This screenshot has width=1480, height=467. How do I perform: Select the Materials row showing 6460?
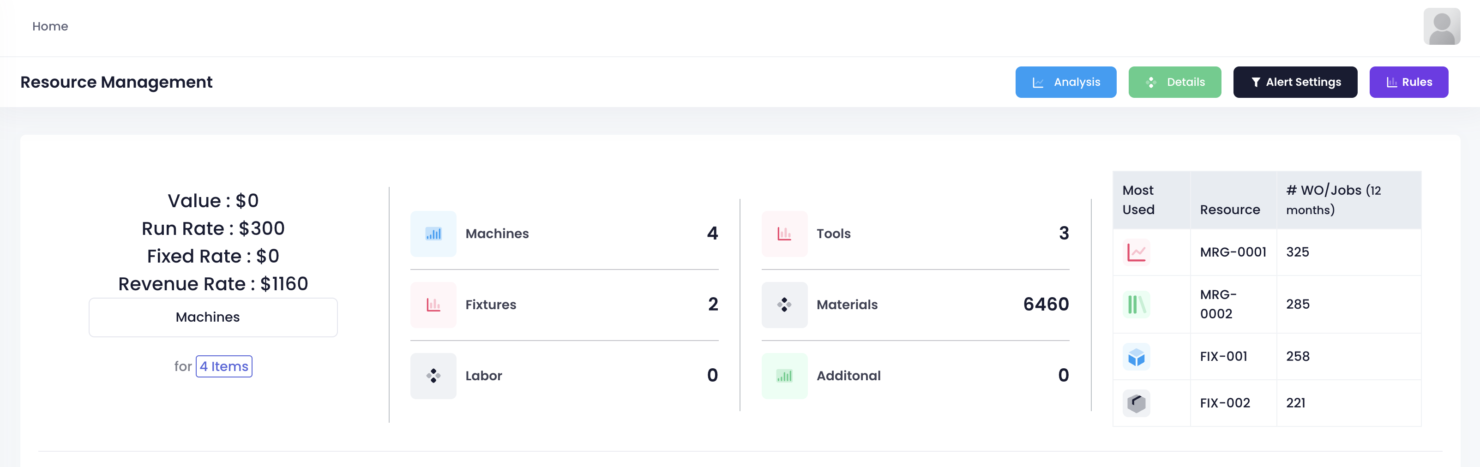[x=914, y=305]
